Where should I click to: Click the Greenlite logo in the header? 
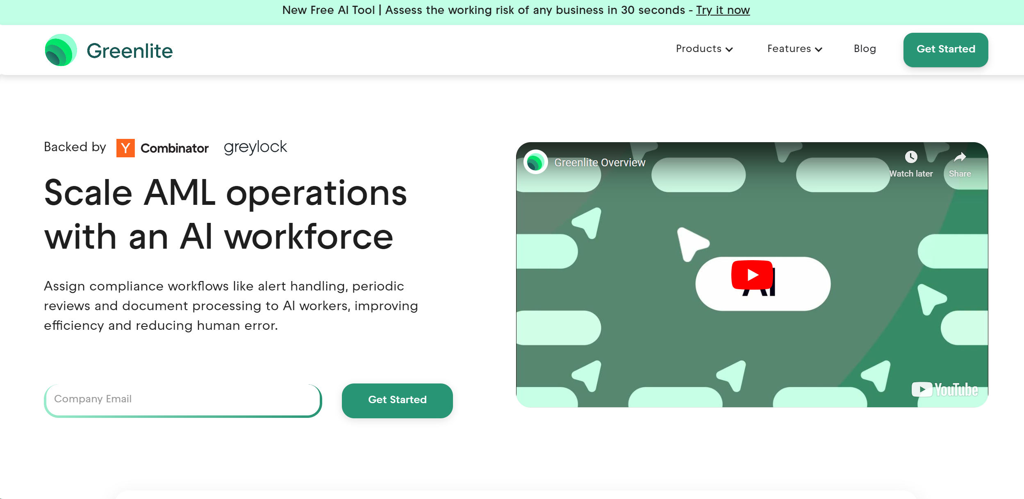(108, 50)
